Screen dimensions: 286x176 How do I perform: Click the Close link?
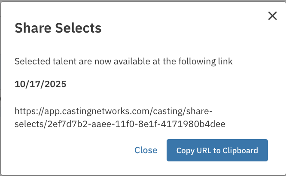coord(146,150)
